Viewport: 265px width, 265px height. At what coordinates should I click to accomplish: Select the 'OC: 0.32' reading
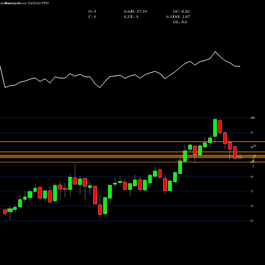pos(181,12)
